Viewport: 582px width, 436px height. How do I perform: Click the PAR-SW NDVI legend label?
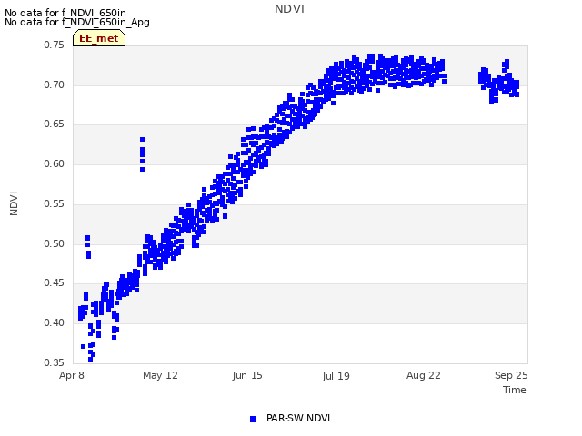(x=298, y=418)
